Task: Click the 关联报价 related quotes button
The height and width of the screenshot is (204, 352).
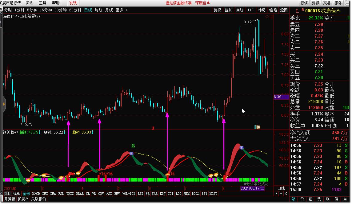Action: coord(38,199)
